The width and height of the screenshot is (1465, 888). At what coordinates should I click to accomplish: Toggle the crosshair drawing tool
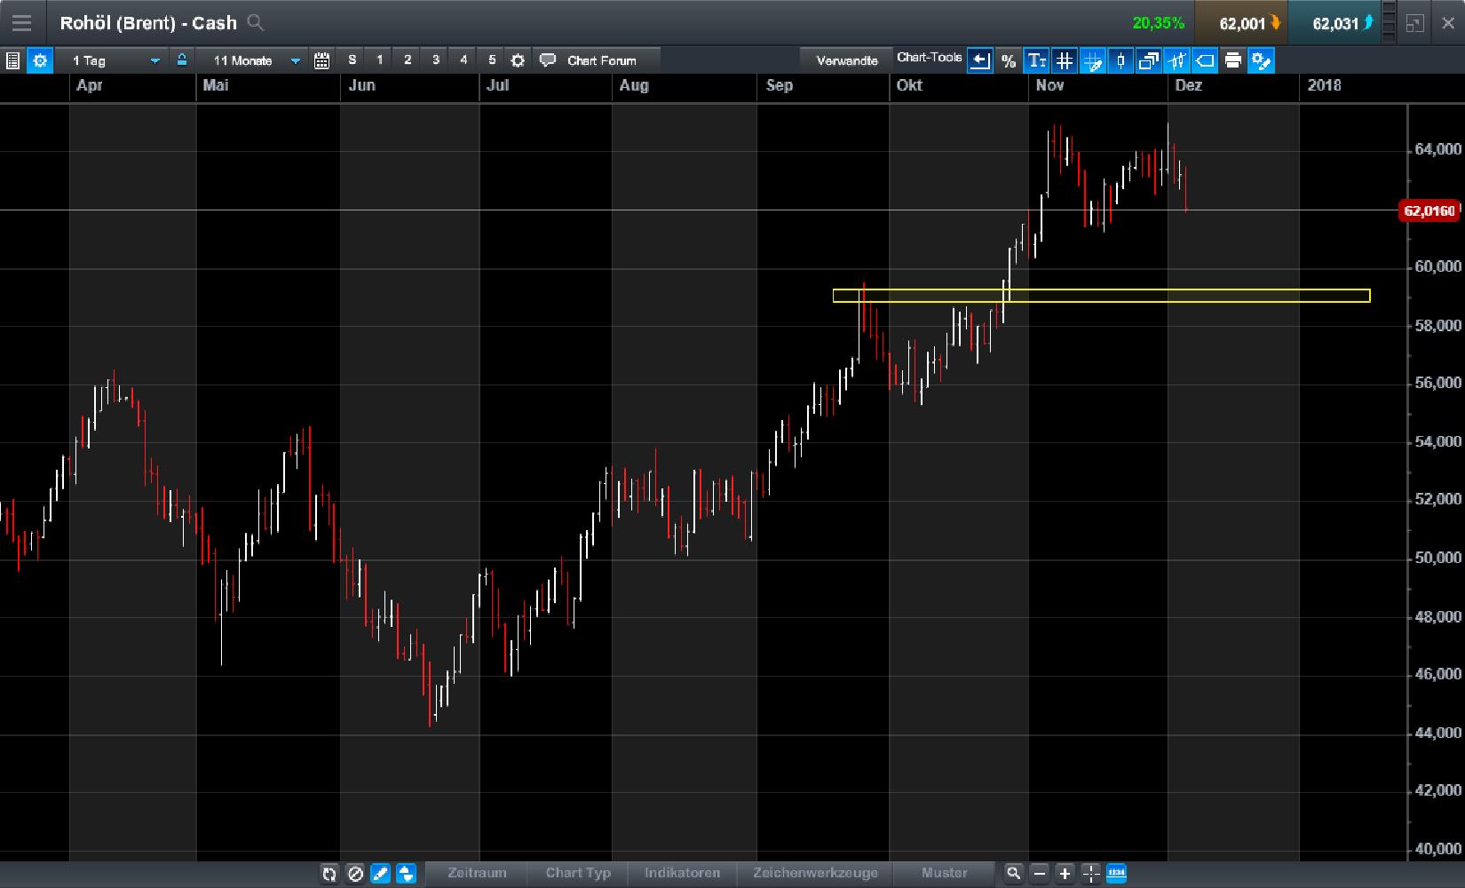[1092, 60]
